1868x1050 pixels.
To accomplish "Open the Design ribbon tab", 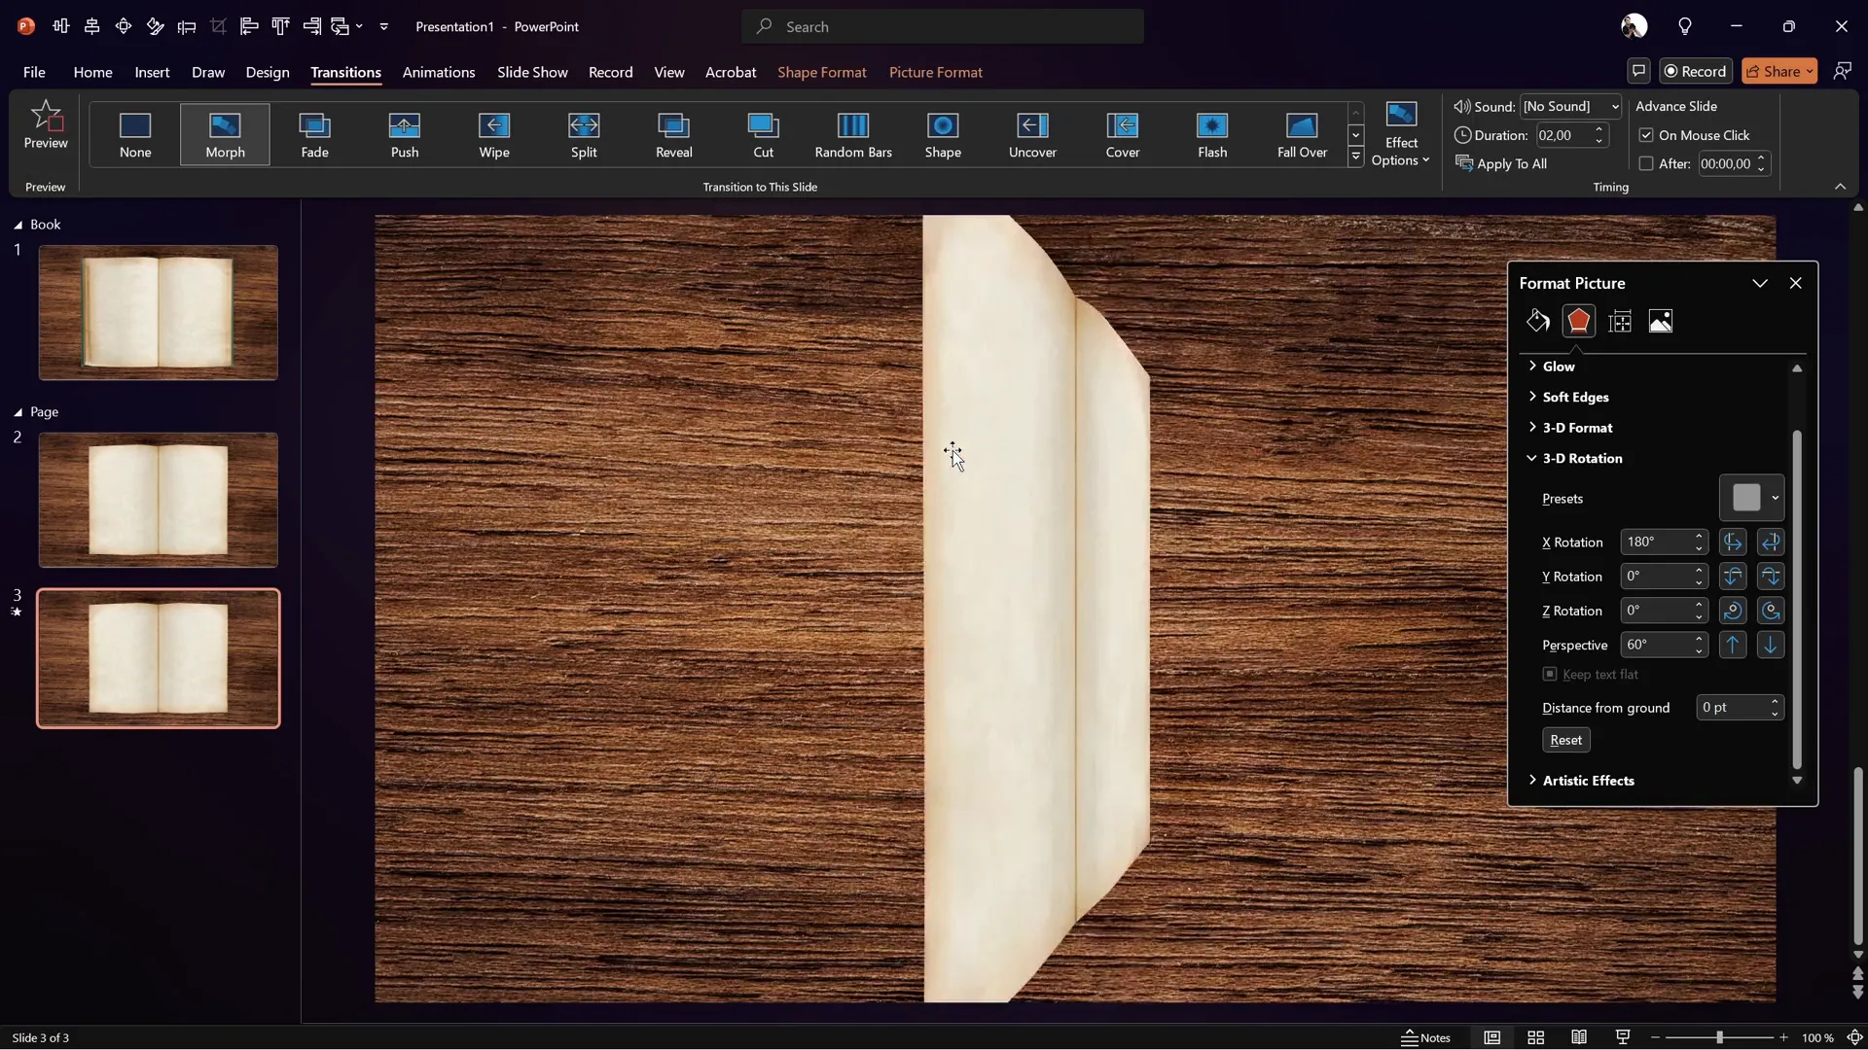I will pyautogui.click(x=268, y=72).
